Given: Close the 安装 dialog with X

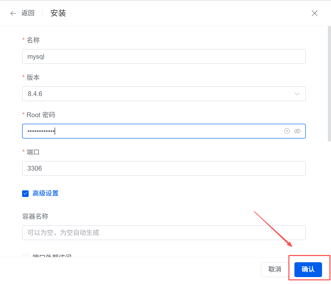Looking at the screenshot, I should click(x=314, y=13).
